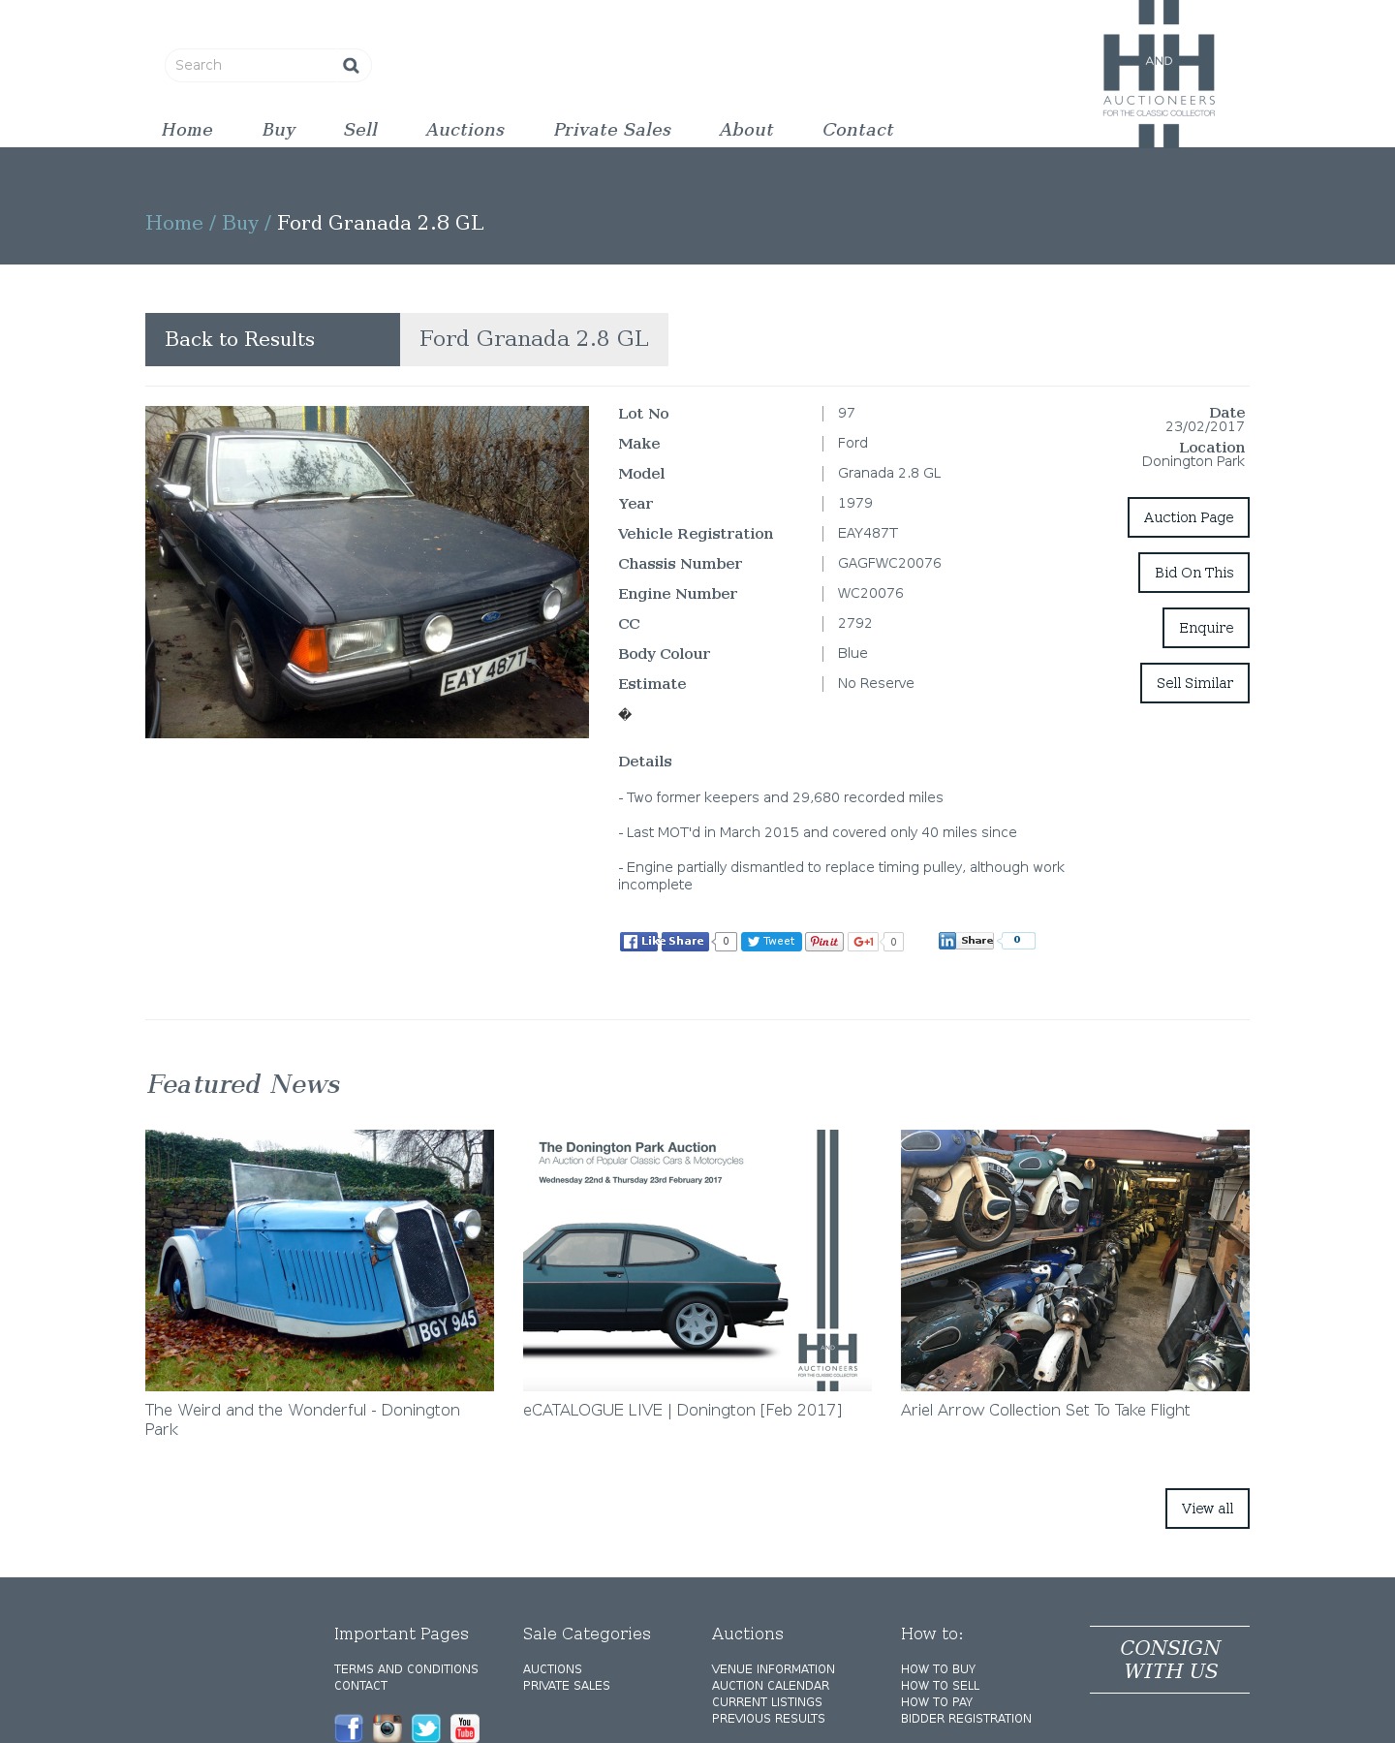Open Ariel Arrow motorcycles news image

(1075, 1260)
